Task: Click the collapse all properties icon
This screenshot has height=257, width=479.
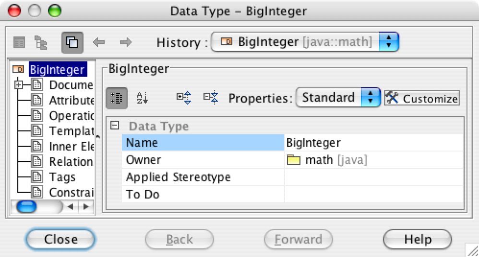Action: point(211,98)
